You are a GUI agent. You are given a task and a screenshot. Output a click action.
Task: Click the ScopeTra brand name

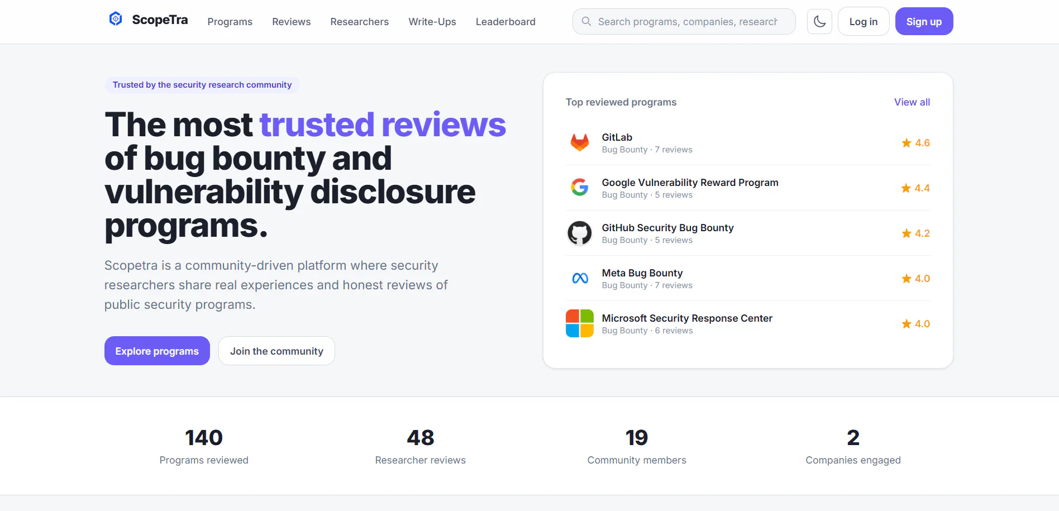coord(160,20)
